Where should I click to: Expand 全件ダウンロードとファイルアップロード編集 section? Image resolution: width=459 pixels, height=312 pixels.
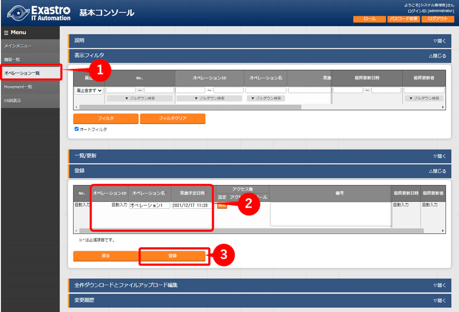coord(440,285)
